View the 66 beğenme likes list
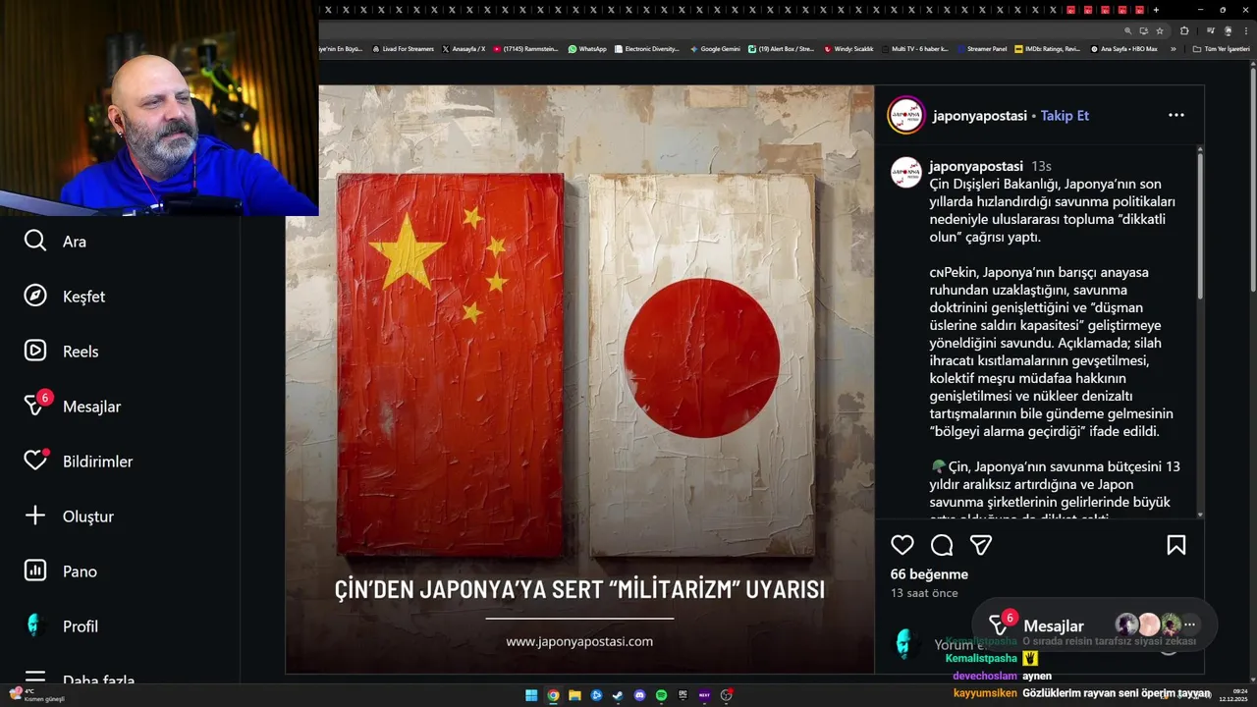Viewport: 1257px width, 707px height. pyautogui.click(x=929, y=574)
